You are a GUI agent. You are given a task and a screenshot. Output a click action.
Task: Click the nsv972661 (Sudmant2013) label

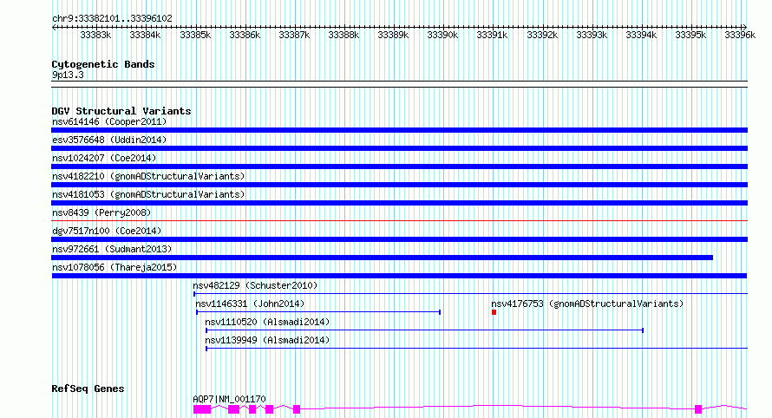pos(112,249)
